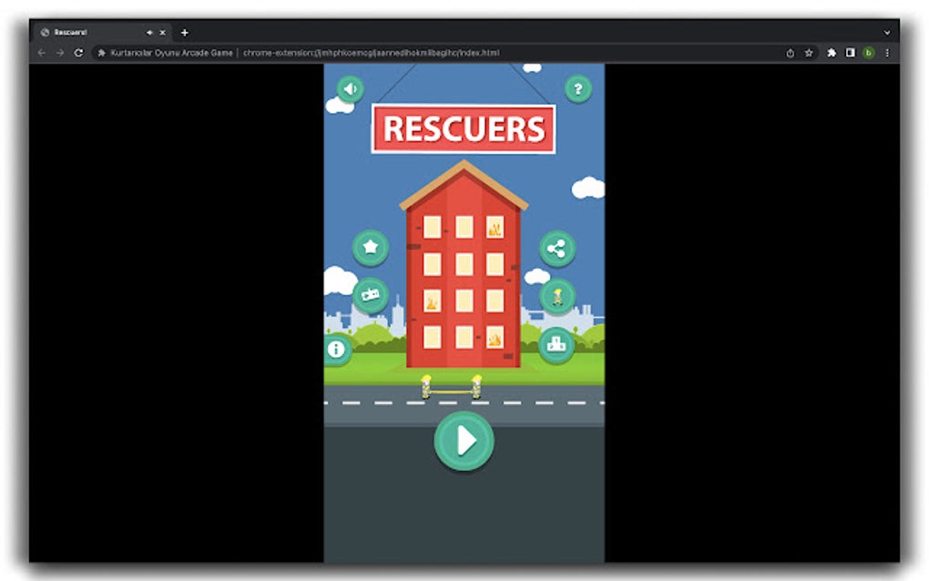View game info via the info icon
This screenshot has height=581, width=929.
click(335, 348)
